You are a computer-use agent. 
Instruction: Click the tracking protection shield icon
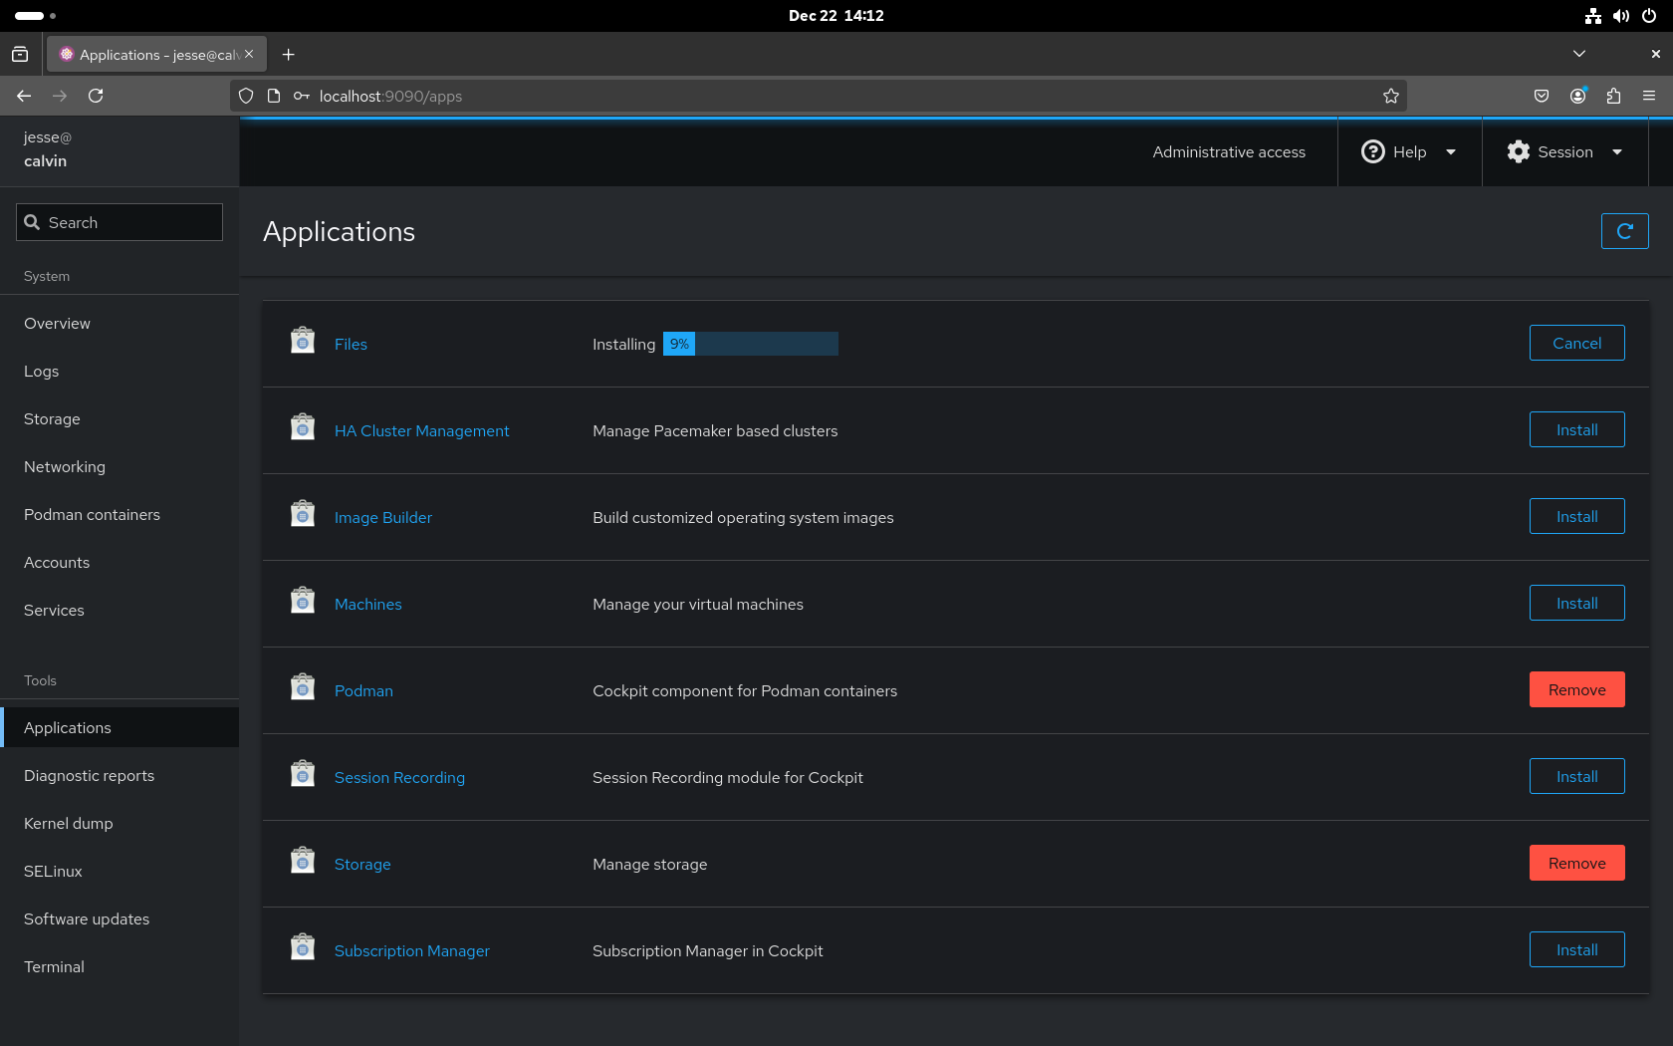click(x=246, y=96)
